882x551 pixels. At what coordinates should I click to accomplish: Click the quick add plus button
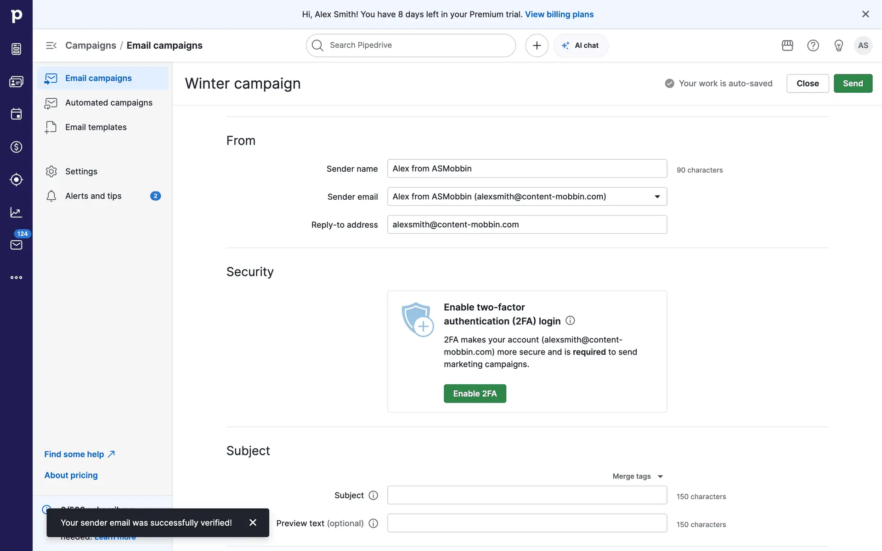point(537,45)
